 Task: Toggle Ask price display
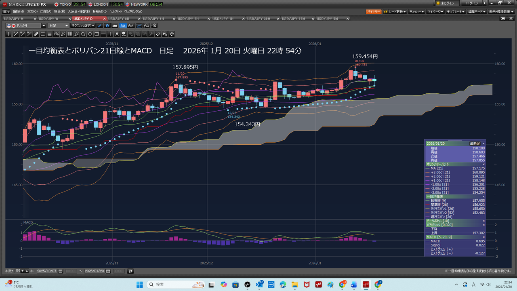tap(130, 25)
